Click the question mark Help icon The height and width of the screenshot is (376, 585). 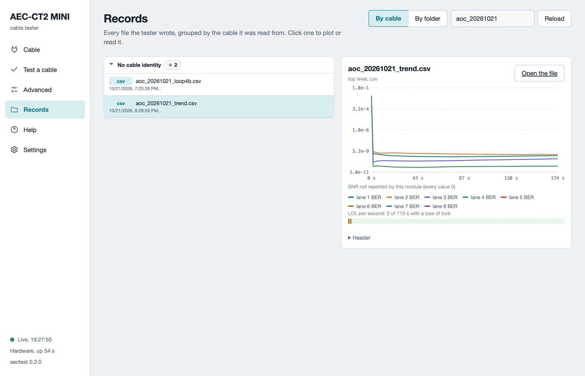(14, 130)
